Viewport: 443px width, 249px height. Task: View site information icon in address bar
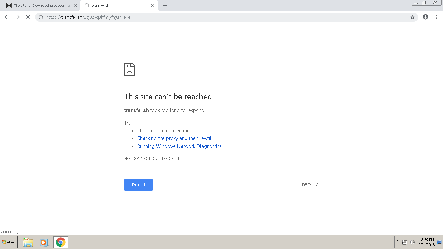tap(41, 17)
